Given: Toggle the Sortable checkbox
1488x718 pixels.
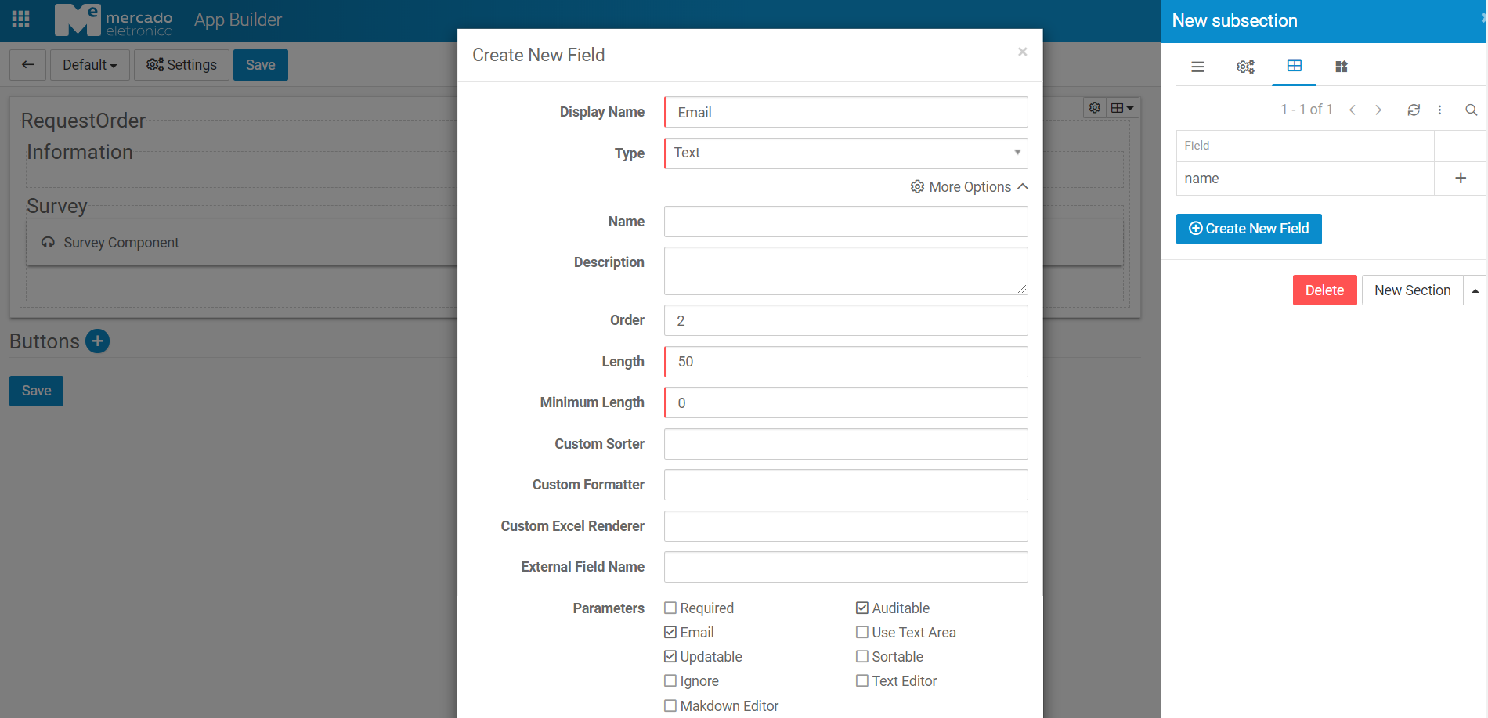Looking at the screenshot, I should click(862, 657).
